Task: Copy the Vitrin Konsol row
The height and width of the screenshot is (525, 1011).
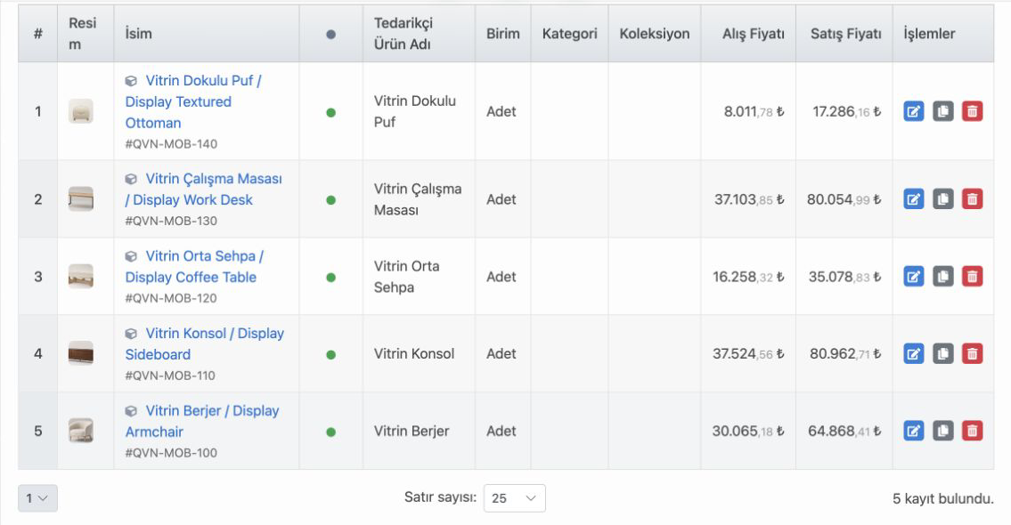Action: (942, 353)
